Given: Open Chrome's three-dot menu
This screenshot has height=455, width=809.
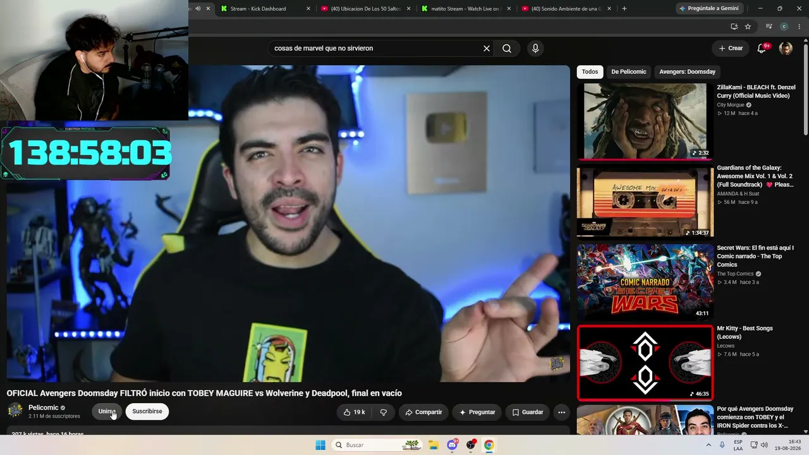Looking at the screenshot, I should (x=799, y=27).
